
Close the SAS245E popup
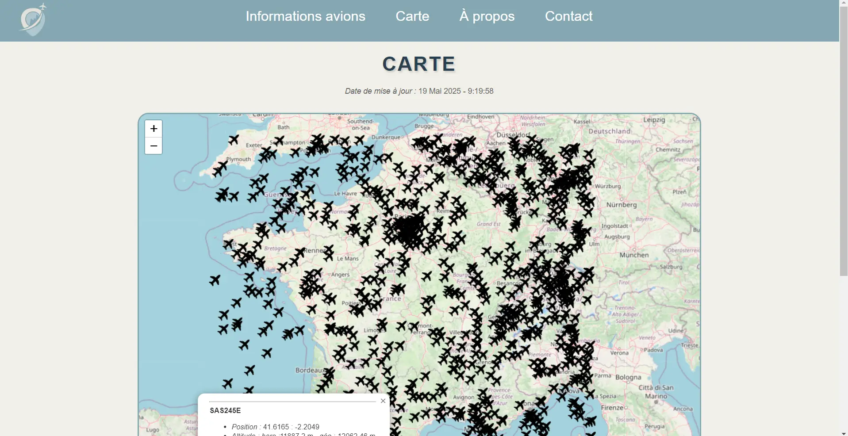point(383,401)
